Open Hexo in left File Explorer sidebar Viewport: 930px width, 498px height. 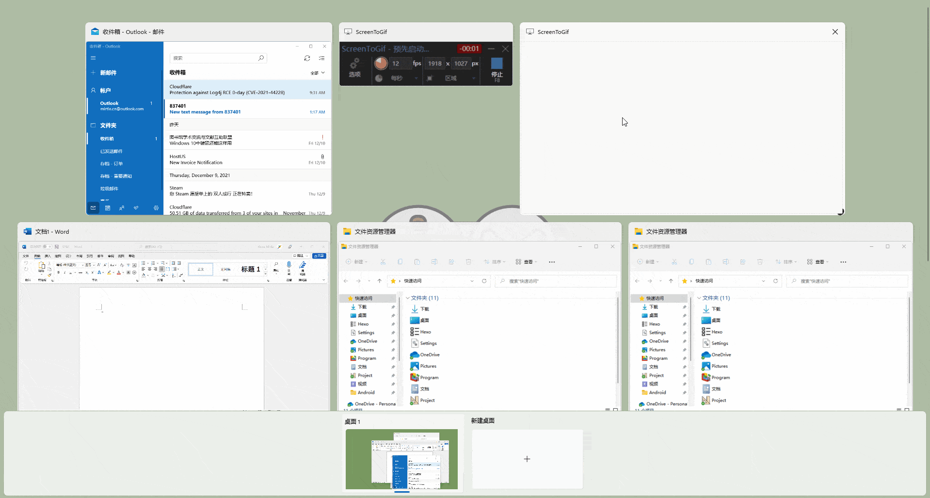pyautogui.click(x=363, y=324)
